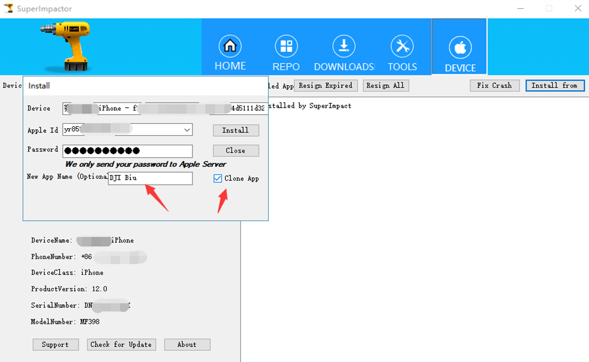The height and width of the screenshot is (362, 589).
Task: Click the SuperImpactor title bar icon
Action: (8, 8)
